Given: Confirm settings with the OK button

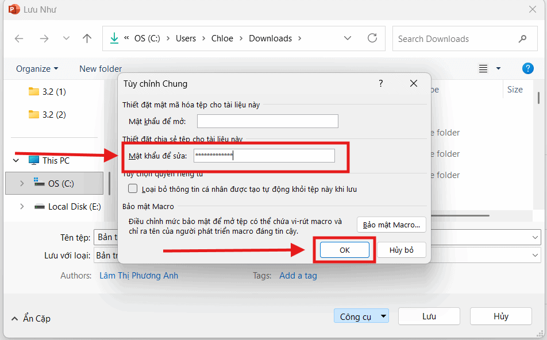Looking at the screenshot, I should pos(344,249).
